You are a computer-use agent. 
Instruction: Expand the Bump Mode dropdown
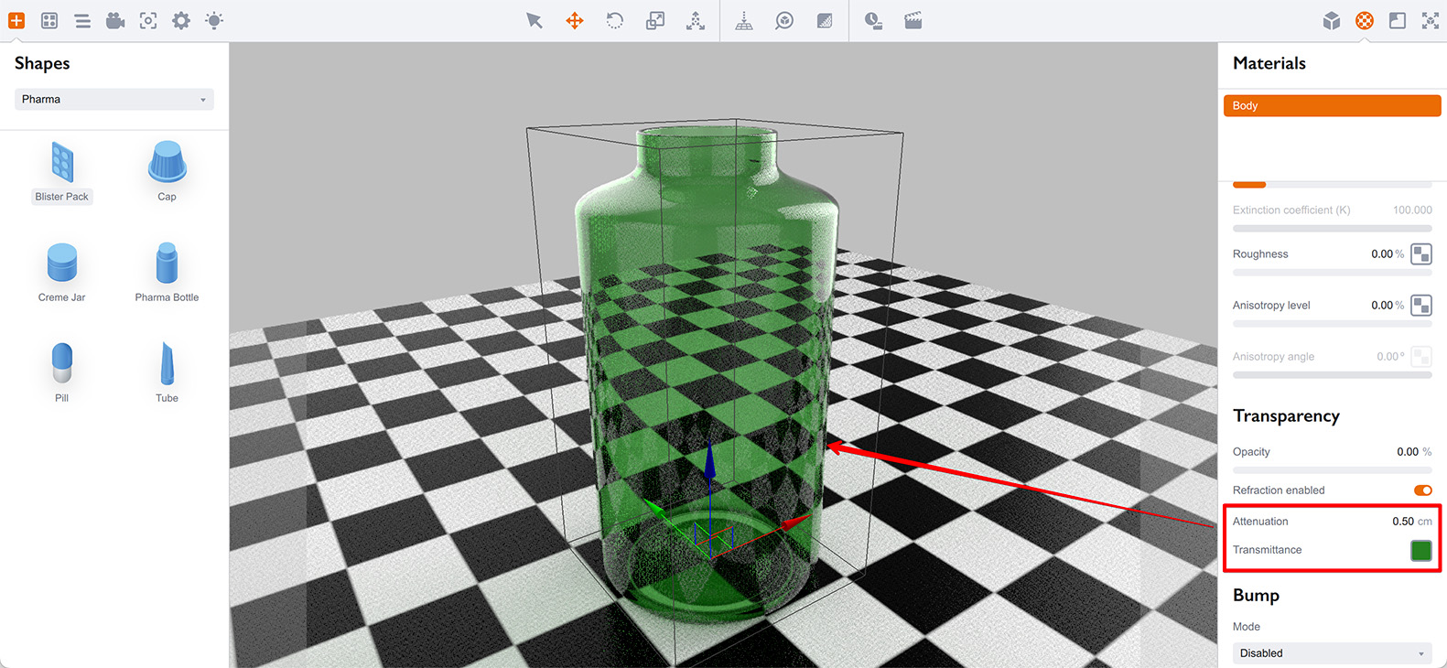pos(1332,653)
